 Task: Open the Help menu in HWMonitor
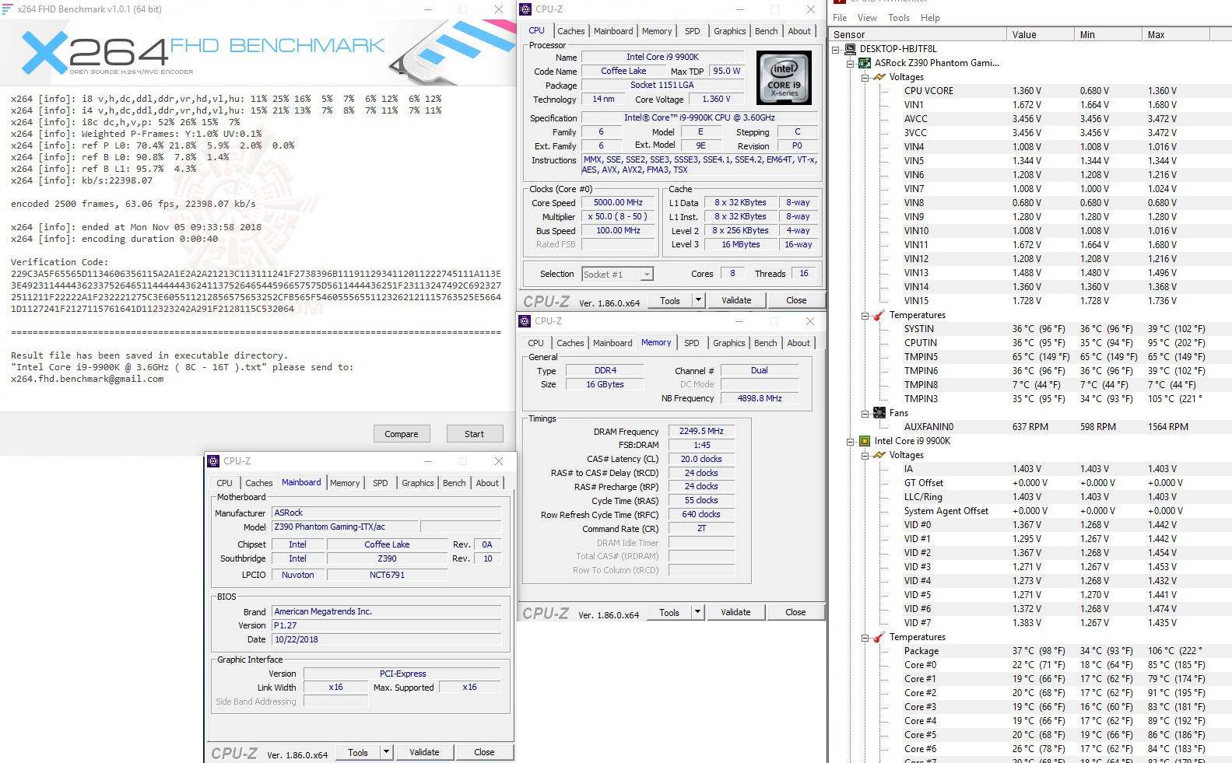pos(930,18)
